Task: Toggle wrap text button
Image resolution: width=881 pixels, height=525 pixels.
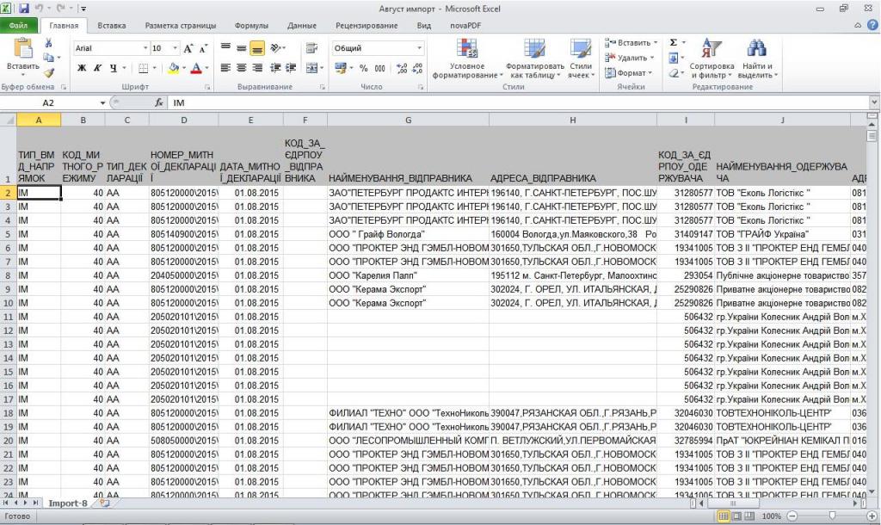Action: click(x=311, y=48)
